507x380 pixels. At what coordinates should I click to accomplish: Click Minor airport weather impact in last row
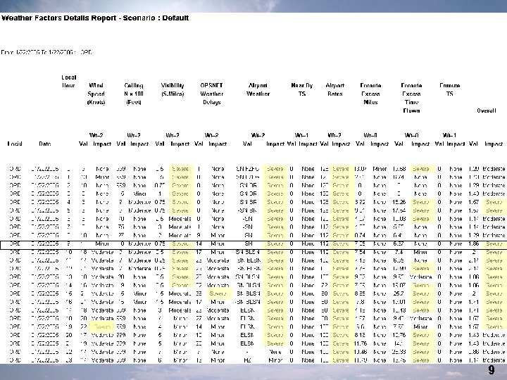click(x=275, y=360)
